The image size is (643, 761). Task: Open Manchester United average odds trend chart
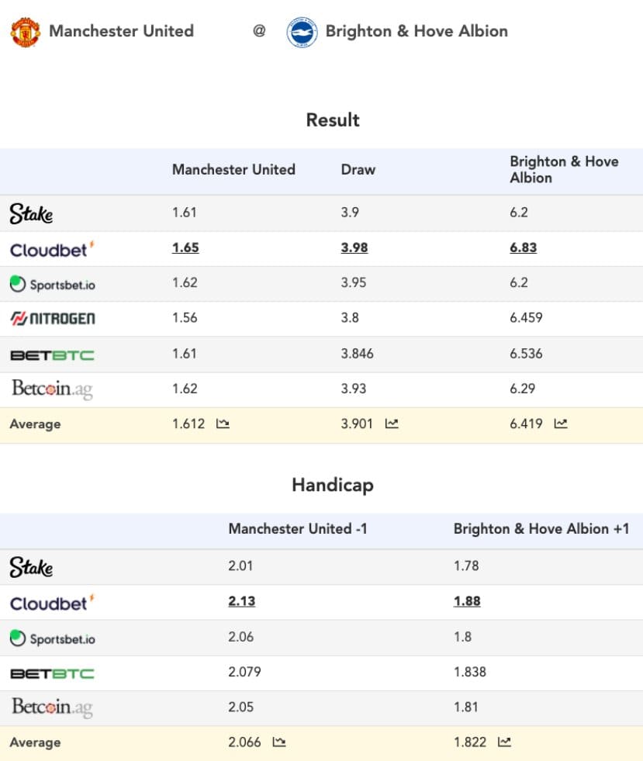[223, 424]
